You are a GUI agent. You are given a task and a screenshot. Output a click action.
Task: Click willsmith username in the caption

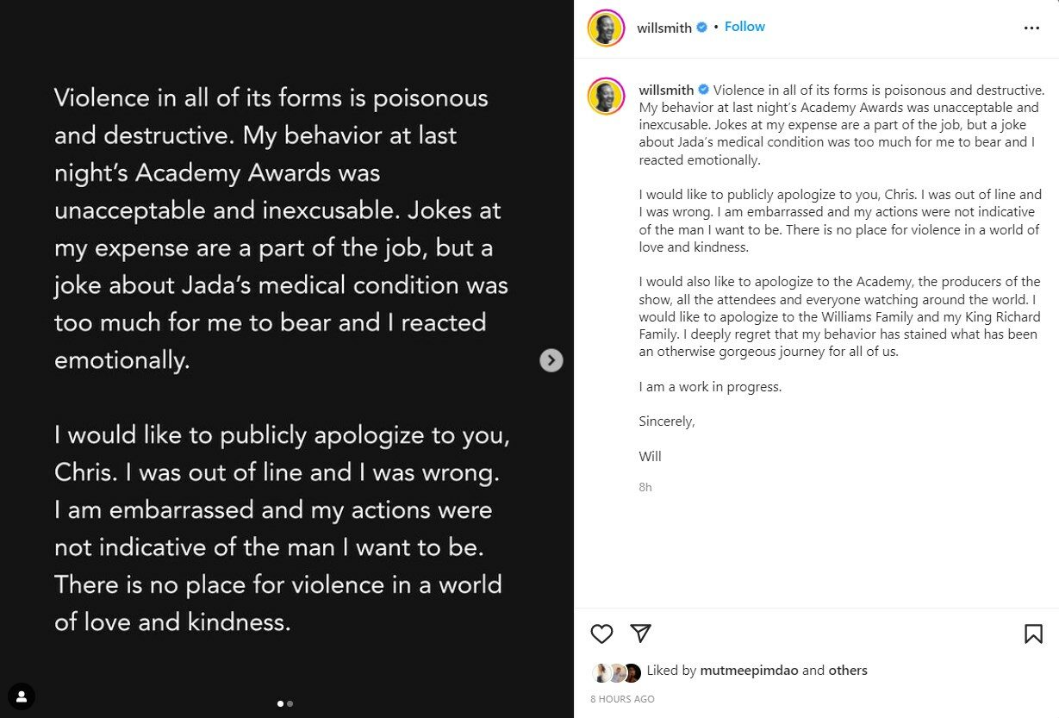pos(666,90)
